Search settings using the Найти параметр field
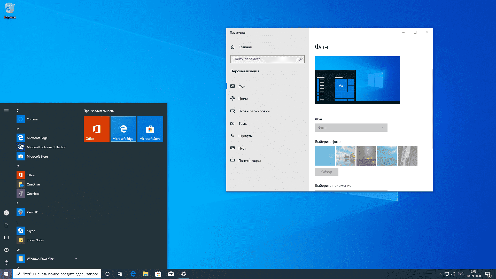The height and width of the screenshot is (279, 496). click(x=267, y=59)
